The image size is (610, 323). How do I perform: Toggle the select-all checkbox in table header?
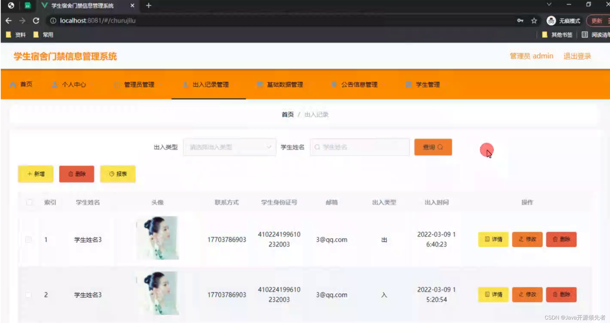[29, 202]
